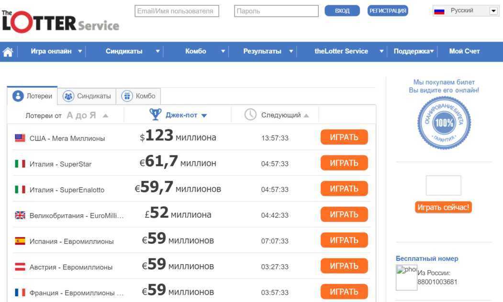
Task: Play Испания - Евромиллионы with ИГРАТЬ
Action: [344, 240]
